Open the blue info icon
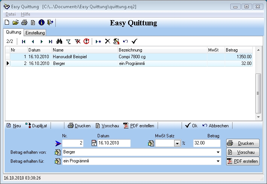 41,22
